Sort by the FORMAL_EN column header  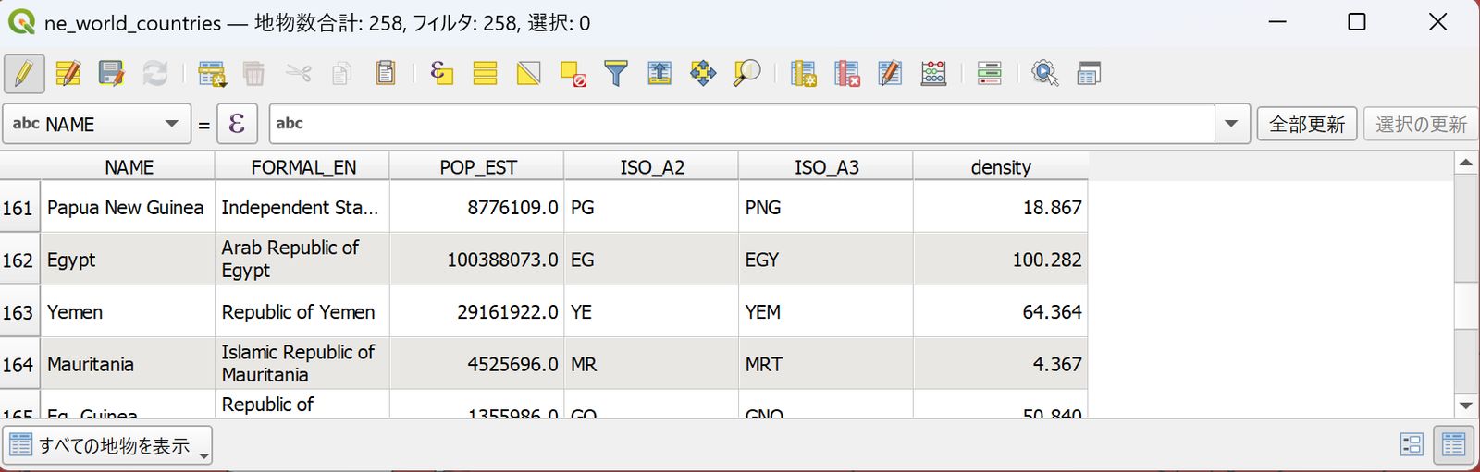pos(303,167)
